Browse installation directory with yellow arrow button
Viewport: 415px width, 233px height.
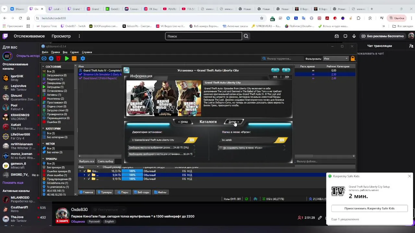coord(192,140)
